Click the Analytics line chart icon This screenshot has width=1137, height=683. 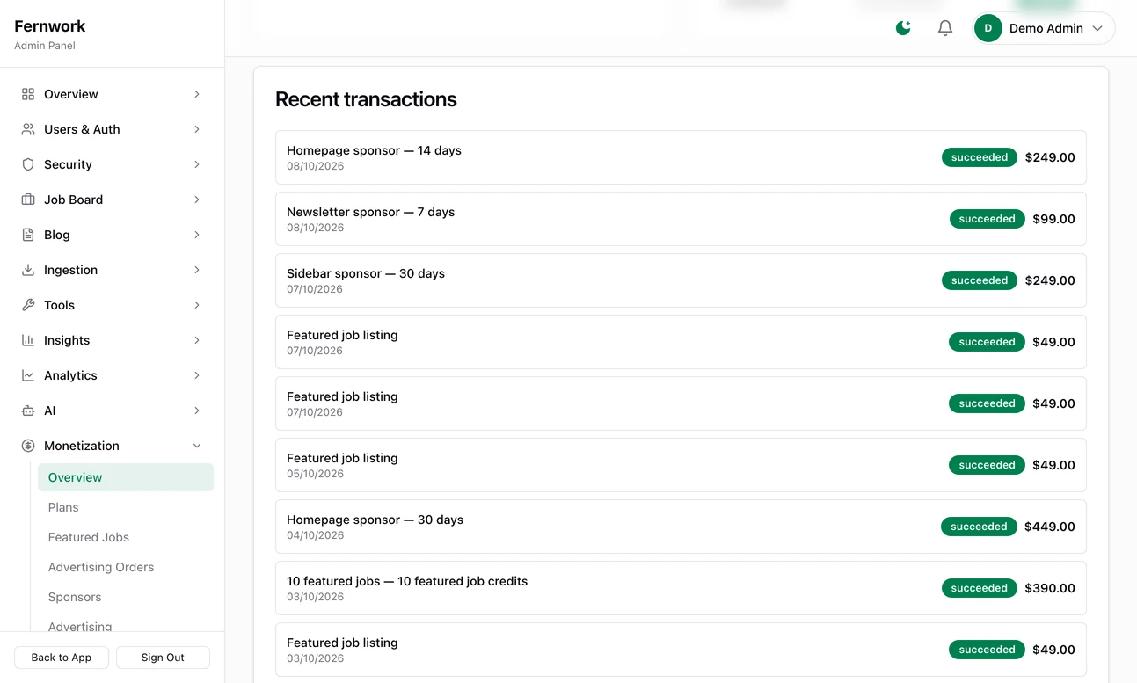tap(28, 375)
